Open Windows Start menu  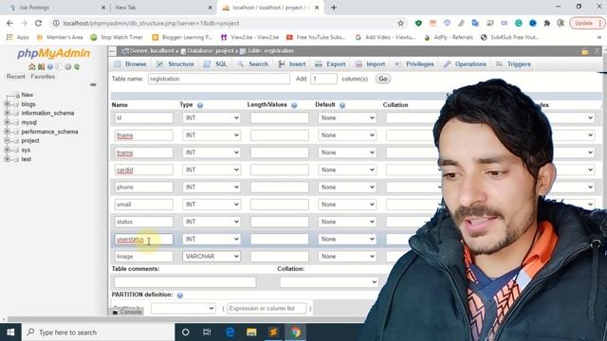click(x=10, y=332)
